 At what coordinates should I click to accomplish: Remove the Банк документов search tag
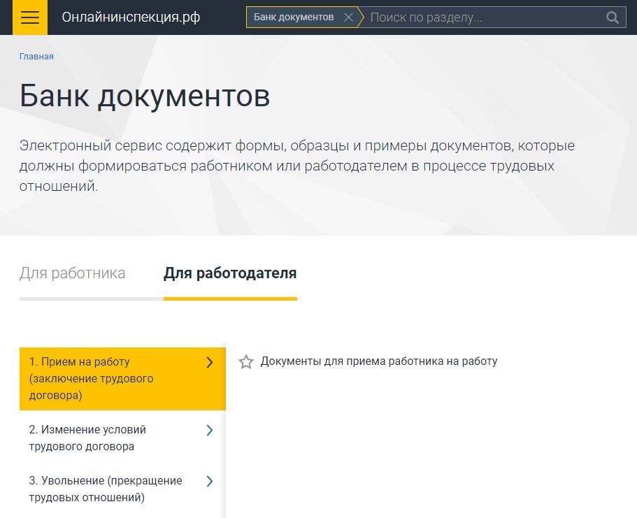click(348, 17)
